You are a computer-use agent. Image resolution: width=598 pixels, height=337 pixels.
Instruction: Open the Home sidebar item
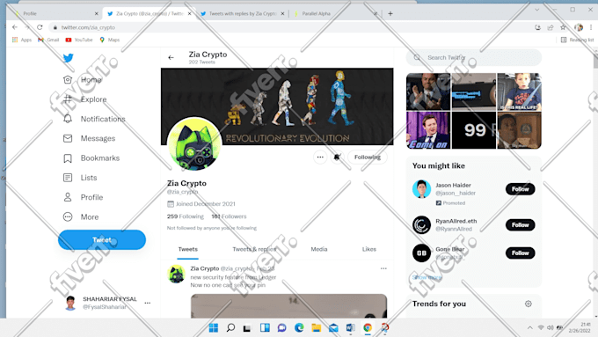click(83, 80)
